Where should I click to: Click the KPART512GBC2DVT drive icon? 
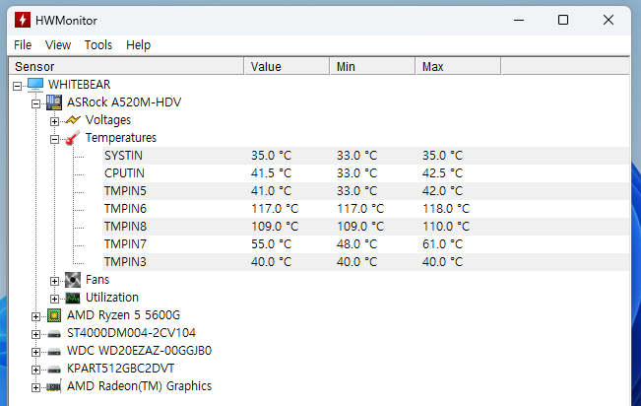click(54, 370)
